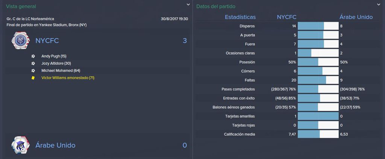
Task: Click yellow card icon for Victor Williams
Action: click(x=33, y=78)
